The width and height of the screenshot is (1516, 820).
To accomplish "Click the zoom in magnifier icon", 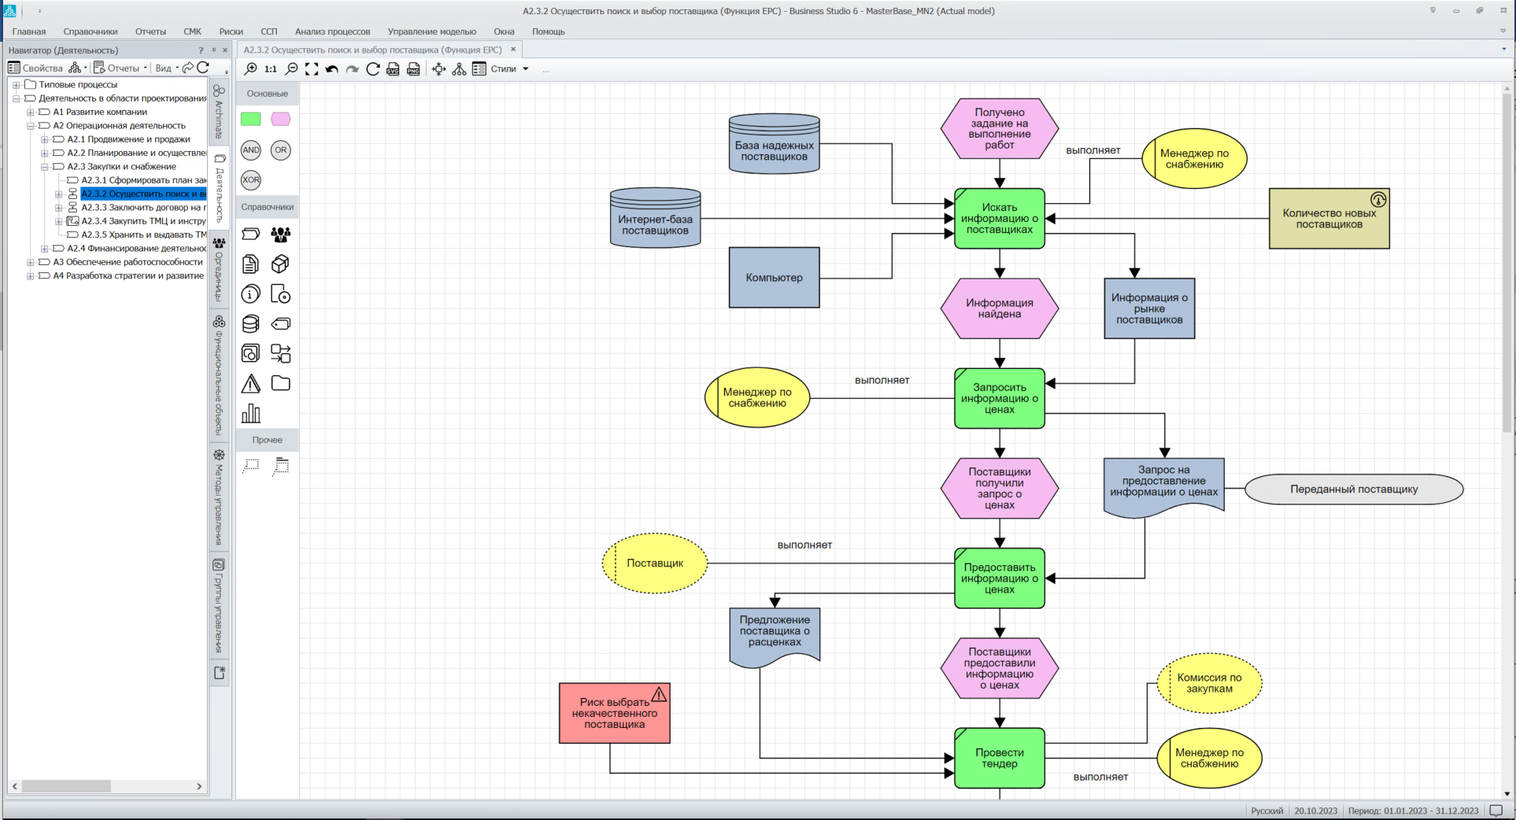I will pos(251,69).
